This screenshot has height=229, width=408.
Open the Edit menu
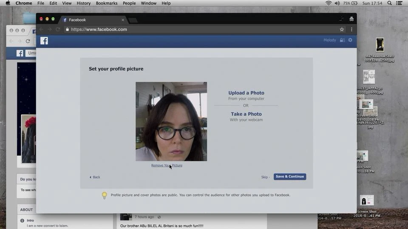tap(53, 3)
